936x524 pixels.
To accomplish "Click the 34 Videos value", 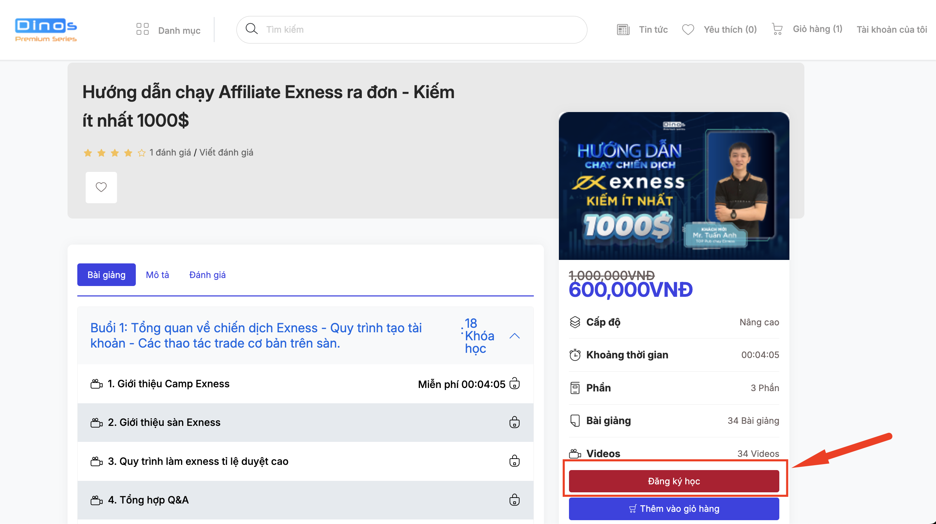I will coord(758,454).
